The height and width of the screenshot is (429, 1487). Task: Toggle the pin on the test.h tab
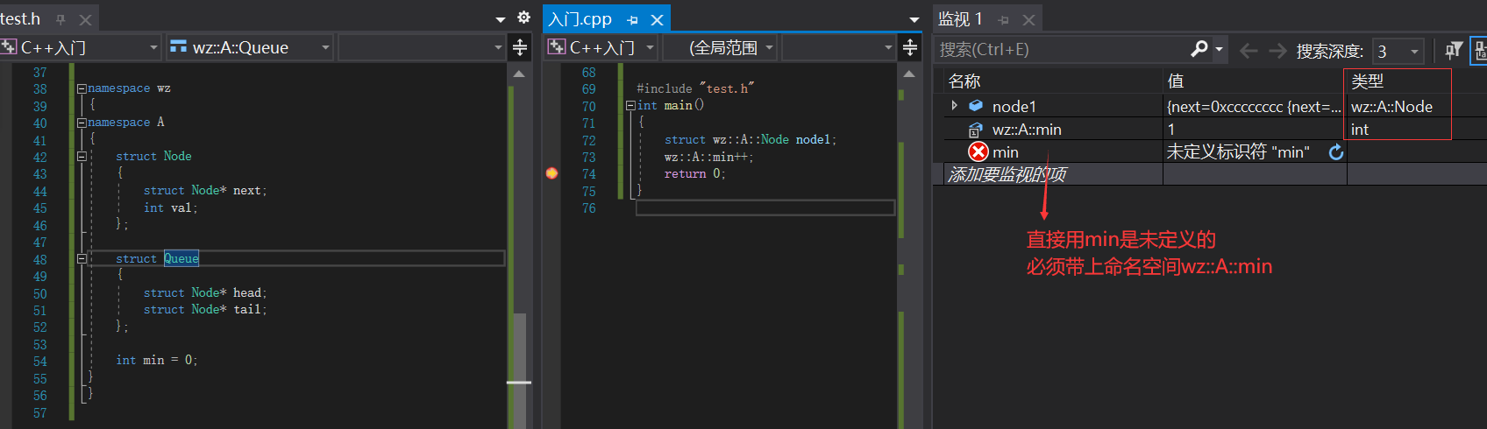[x=60, y=19]
